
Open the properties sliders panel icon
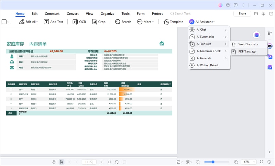click(270, 33)
